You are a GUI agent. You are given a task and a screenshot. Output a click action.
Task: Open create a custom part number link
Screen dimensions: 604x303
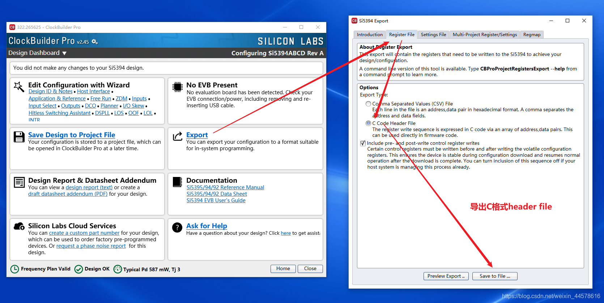[x=84, y=233]
